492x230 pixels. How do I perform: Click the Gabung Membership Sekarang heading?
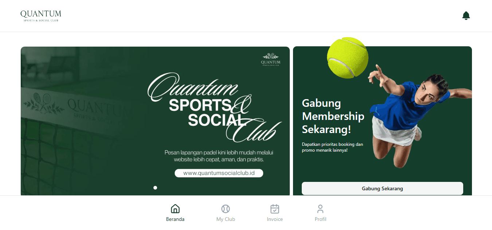pyautogui.click(x=333, y=116)
